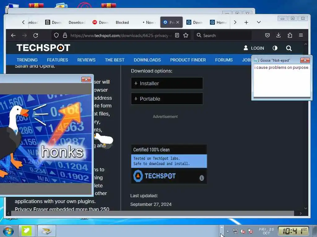Open the Windows Start orb
This screenshot has width=317, height=237.
click(8, 231)
